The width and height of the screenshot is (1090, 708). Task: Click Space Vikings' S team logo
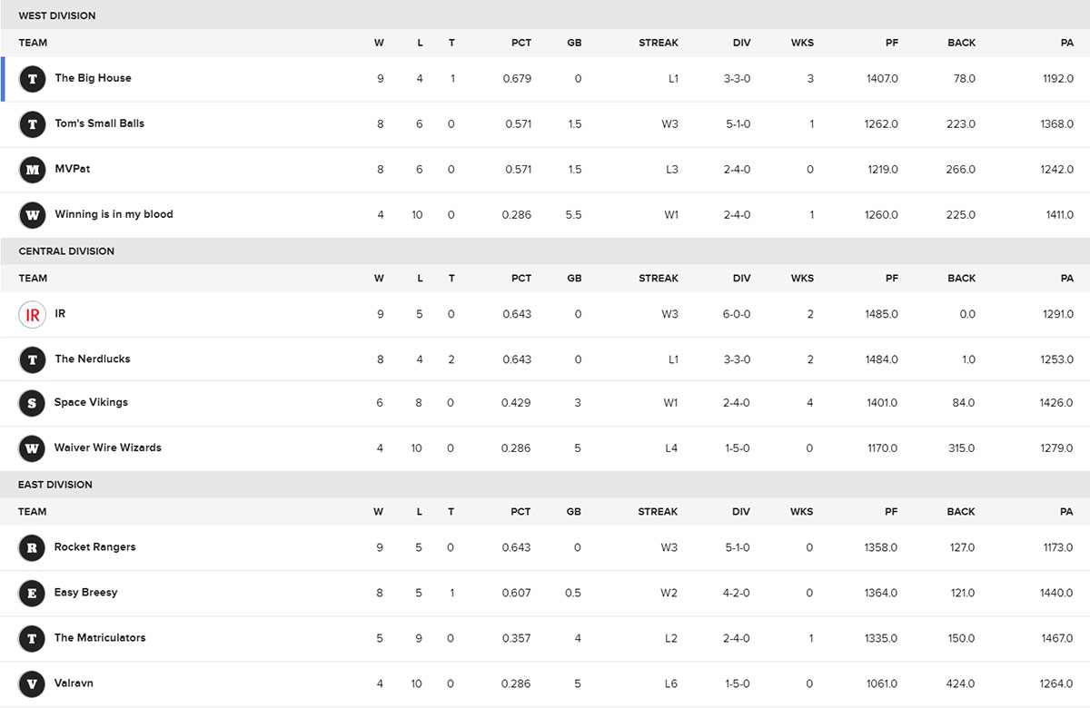pyautogui.click(x=33, y=404)
